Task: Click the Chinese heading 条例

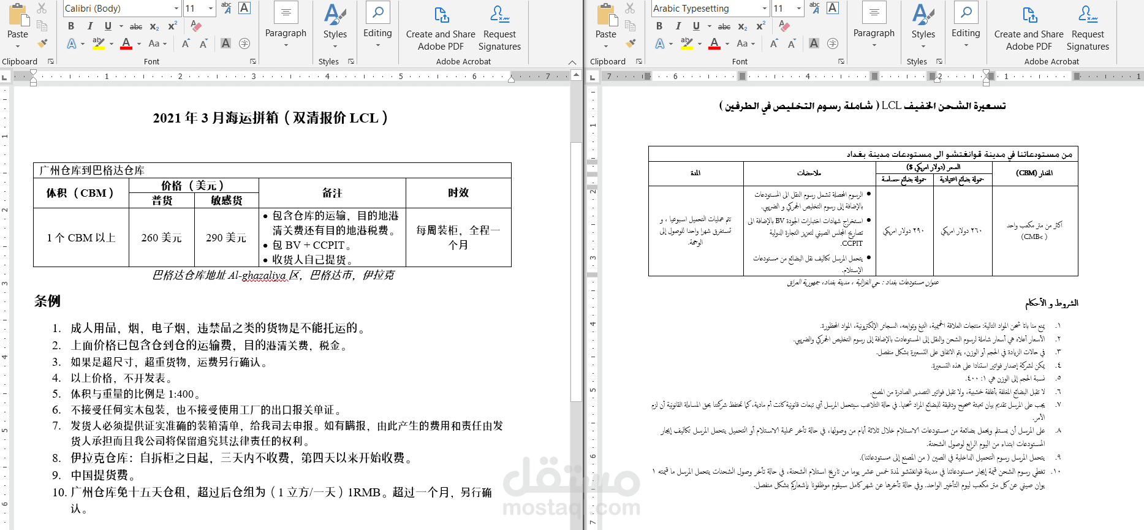Action: pyautogui.click(x=47, y=301)
